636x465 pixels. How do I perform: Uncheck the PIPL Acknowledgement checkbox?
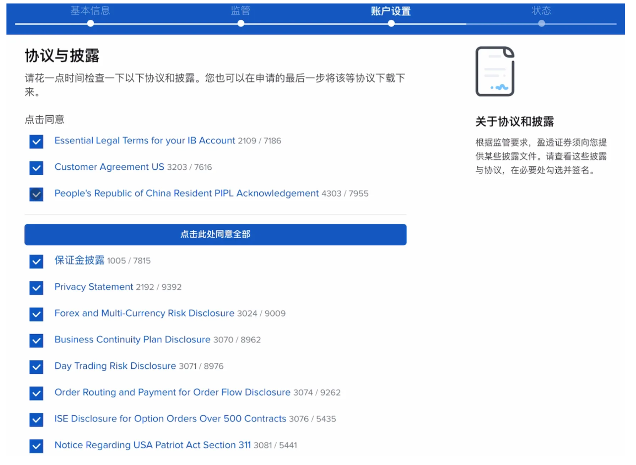pyautogui.click(x=36, y=195)
